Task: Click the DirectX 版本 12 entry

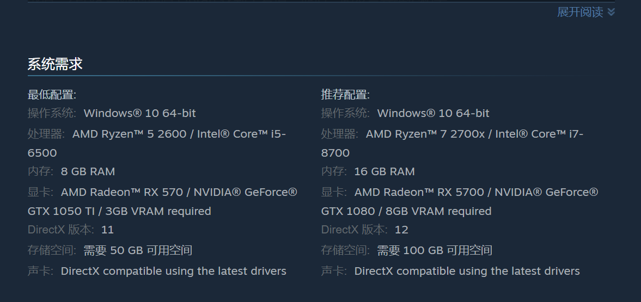Action: [x=365, y=230]
